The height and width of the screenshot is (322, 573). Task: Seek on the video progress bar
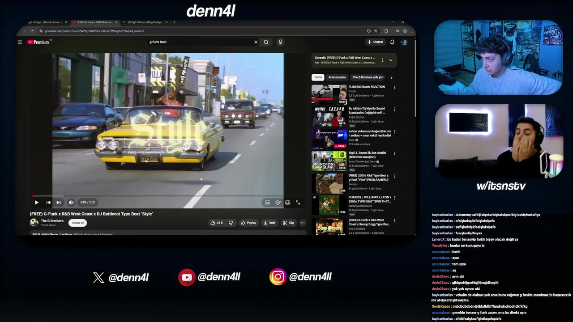[x=168, y=196]
